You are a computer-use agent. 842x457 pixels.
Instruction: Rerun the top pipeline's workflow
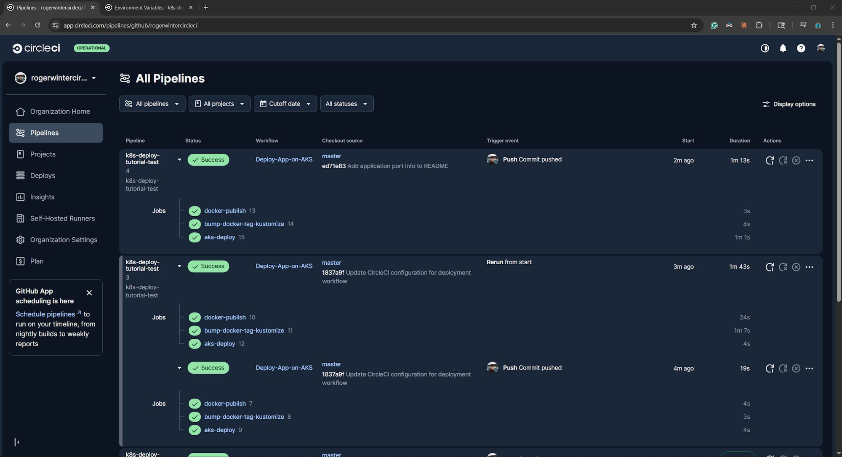(770, 160)
